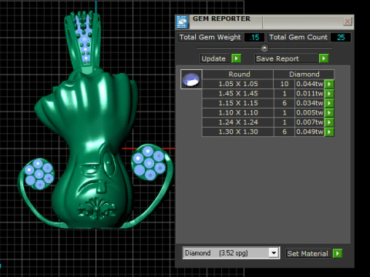Click green arrow for 1.24 X 1.24 row
Image resolution: width=370 pixels, height=277 pixels.
(329, 122)
